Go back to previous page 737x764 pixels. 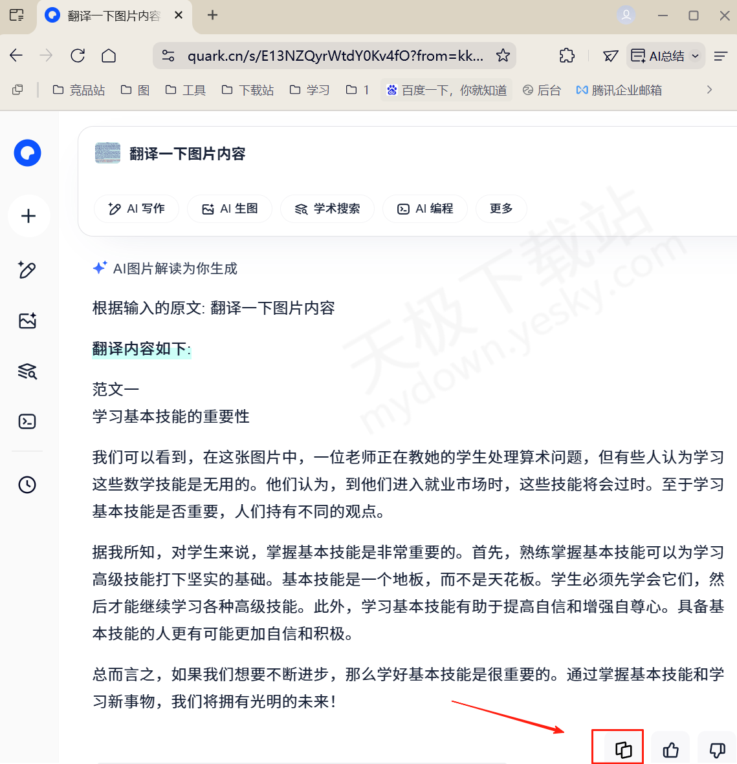(x=16, y=56)
